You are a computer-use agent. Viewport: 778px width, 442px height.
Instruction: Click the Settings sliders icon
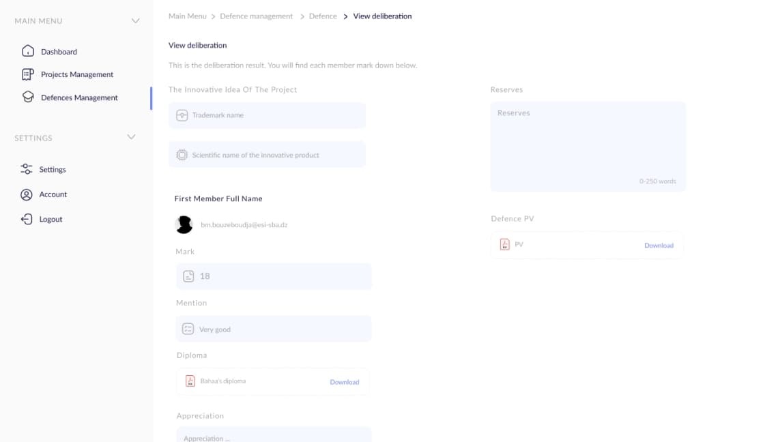click(x=27, y=169)
